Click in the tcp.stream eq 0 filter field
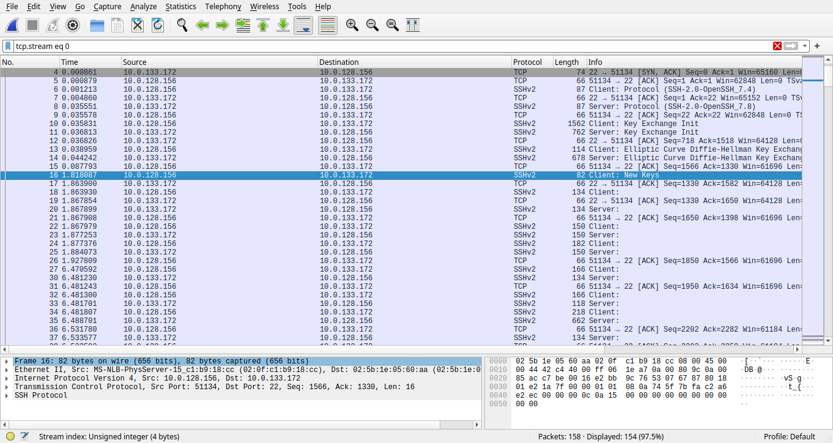833x443 pixels. [x=391, y=46]
